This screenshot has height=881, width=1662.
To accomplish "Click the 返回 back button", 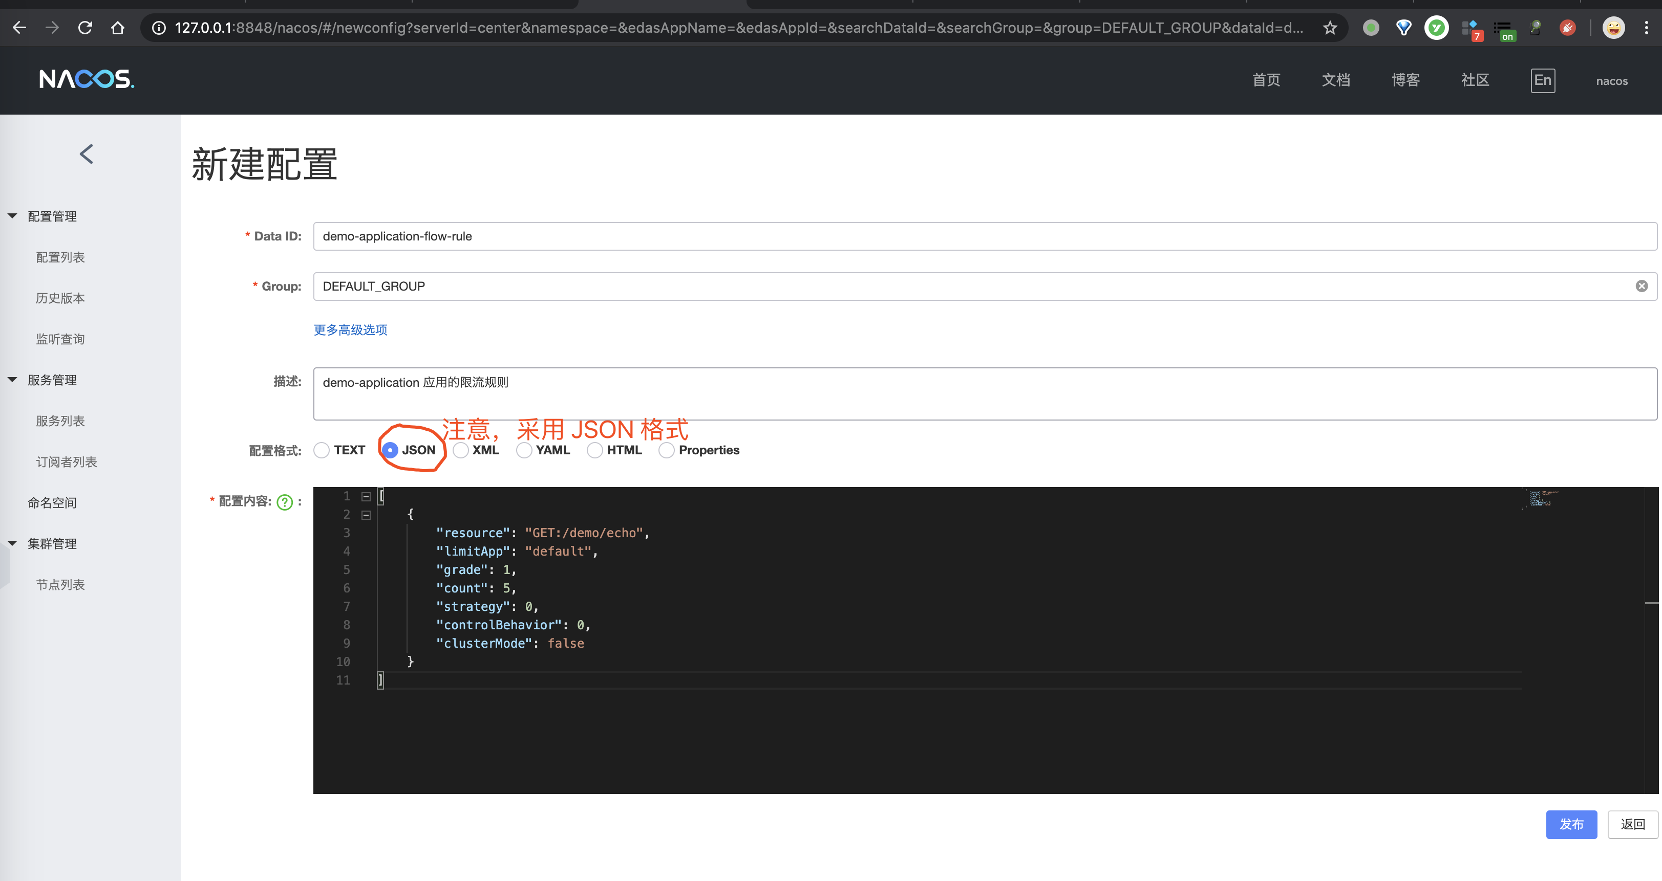I will pyautogui.click(x=1632, y=824).
